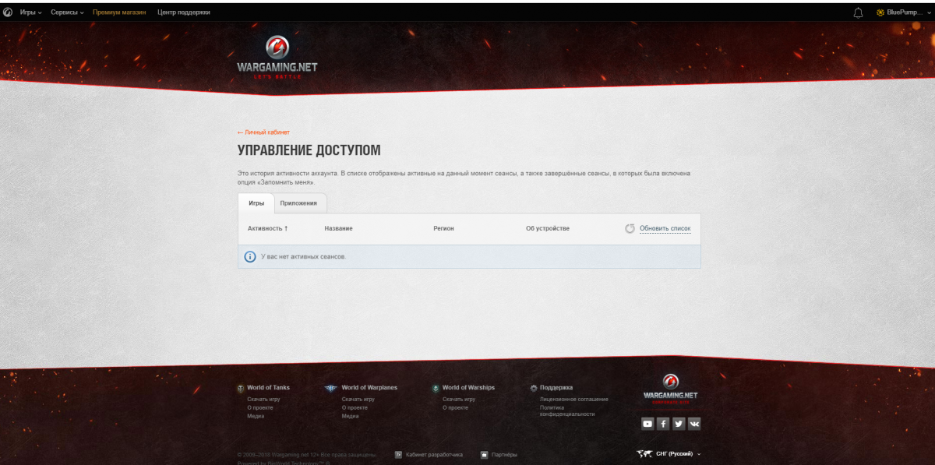Screen dimensions: 935x465
Task: Click the info icon in the sessions notice
Action: point(250,256)
